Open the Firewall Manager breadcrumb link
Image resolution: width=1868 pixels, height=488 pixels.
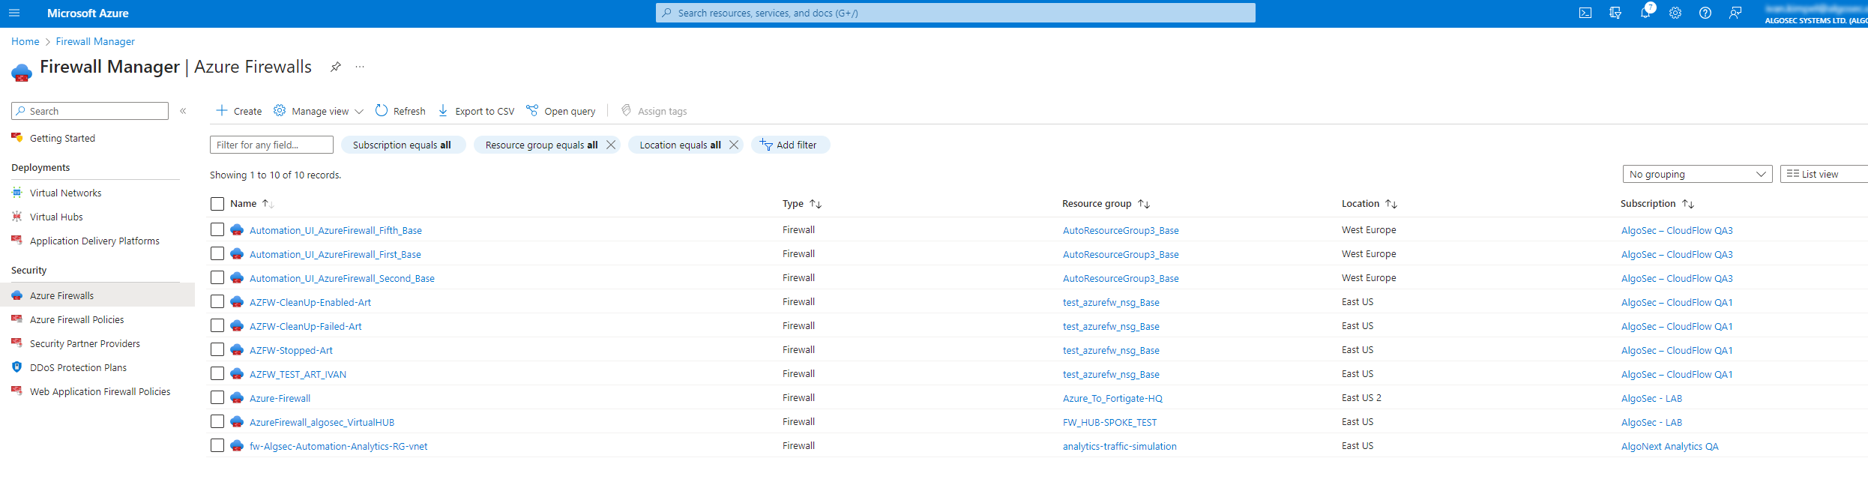click(95, 41)
